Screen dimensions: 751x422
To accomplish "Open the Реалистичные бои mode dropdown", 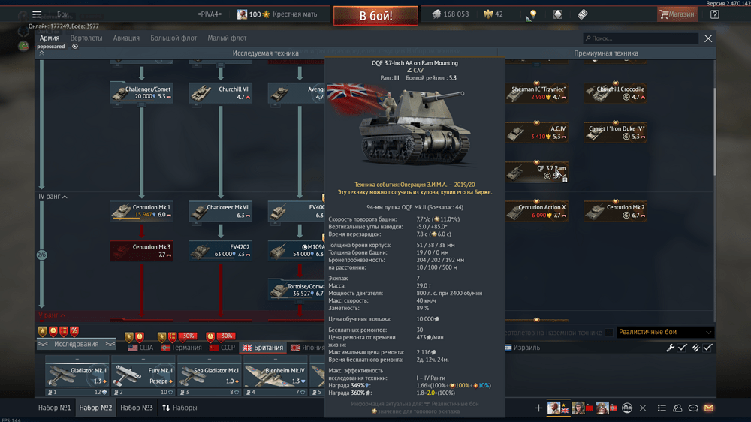I will tap(665, 332).
